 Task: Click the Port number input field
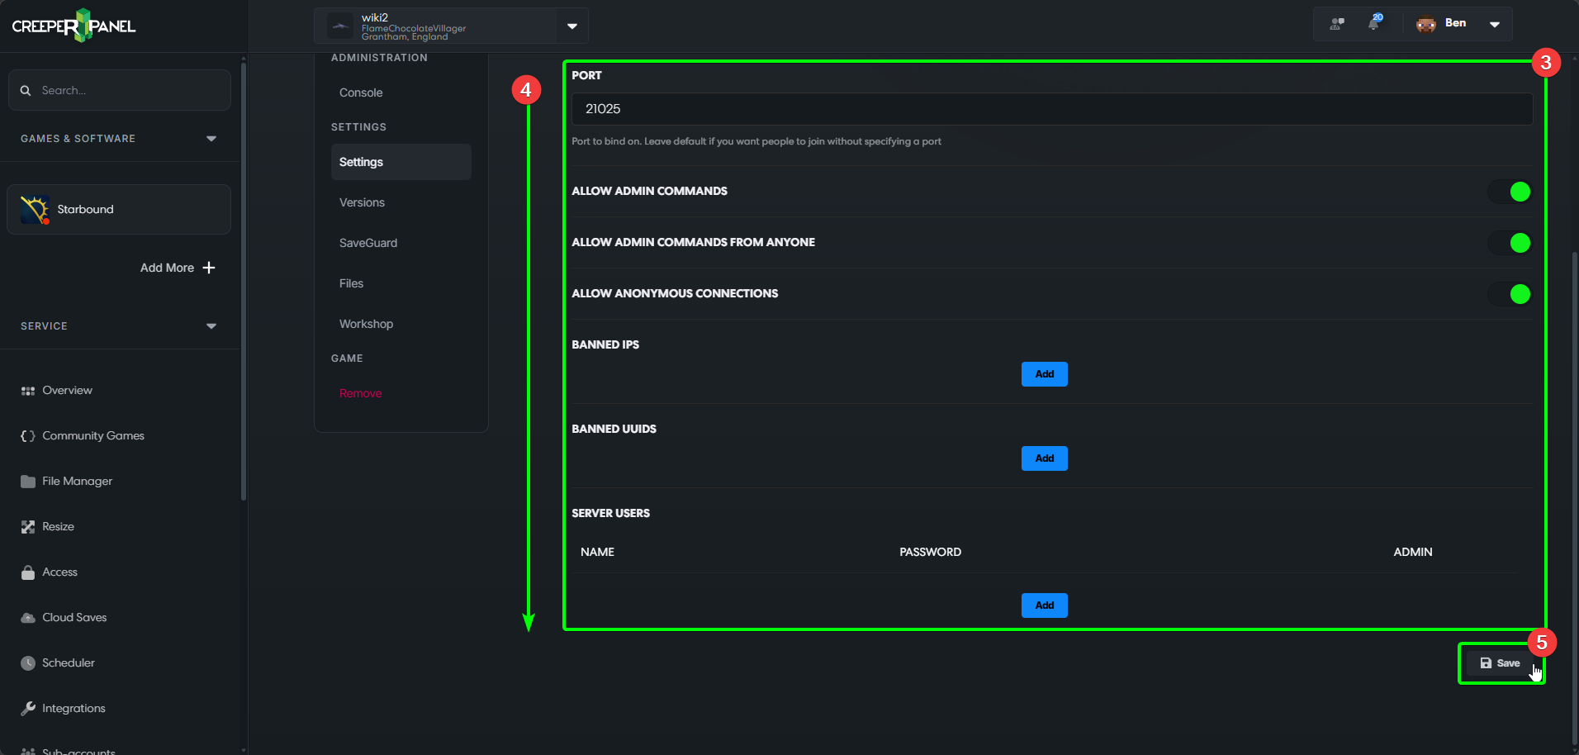tap(1051, 109)
